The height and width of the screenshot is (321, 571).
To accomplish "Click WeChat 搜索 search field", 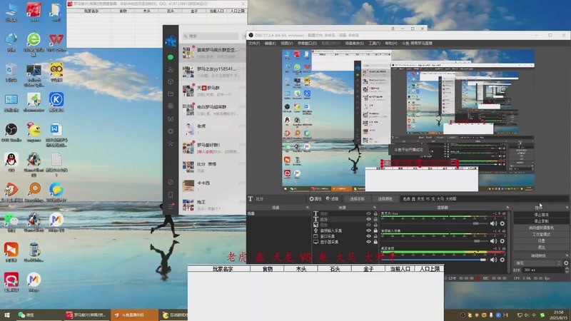I will click(x=211, y=36).
